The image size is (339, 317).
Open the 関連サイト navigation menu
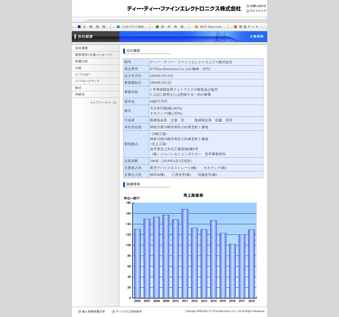click(248, 27)
